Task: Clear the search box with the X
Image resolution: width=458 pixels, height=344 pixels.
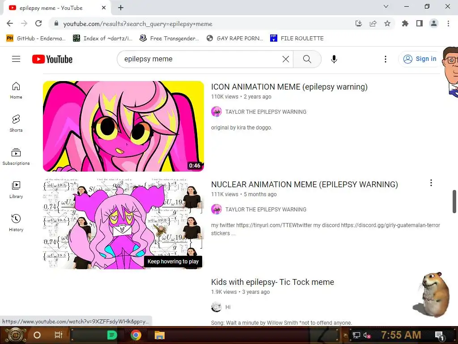Action: click(x=286, y=59)
